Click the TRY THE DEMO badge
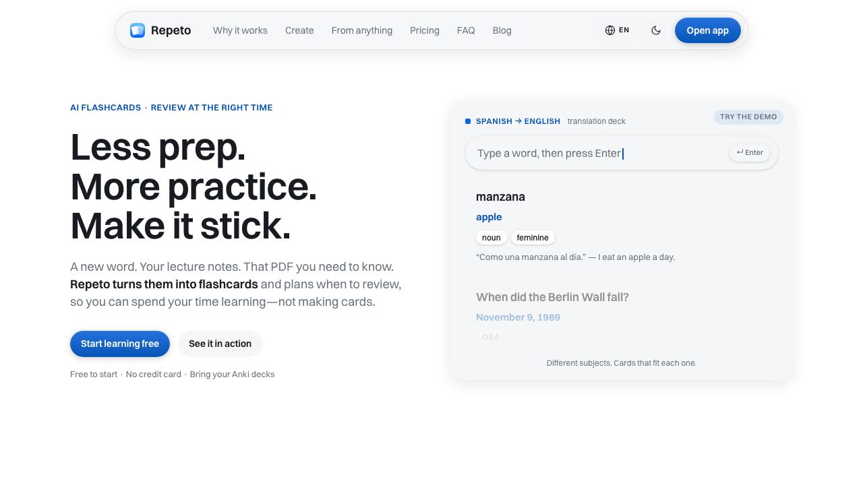863x485 pixels. point(748,117)
